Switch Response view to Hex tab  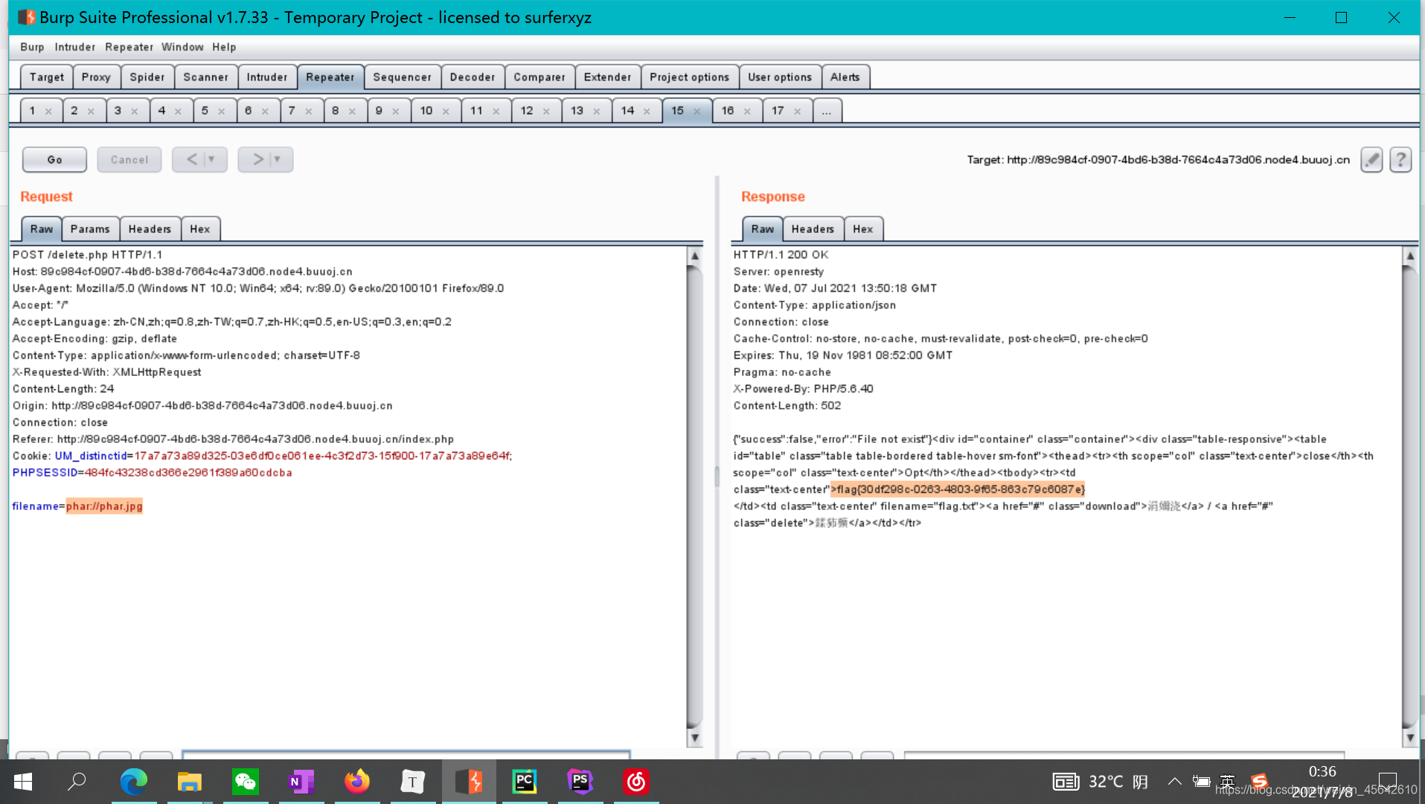(x=862, y=229)
